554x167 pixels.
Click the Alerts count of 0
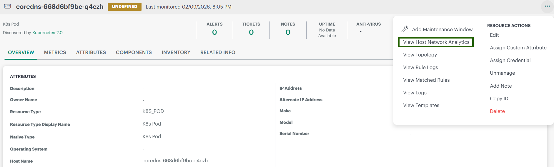pyautogui.click(x=214, y=32)
